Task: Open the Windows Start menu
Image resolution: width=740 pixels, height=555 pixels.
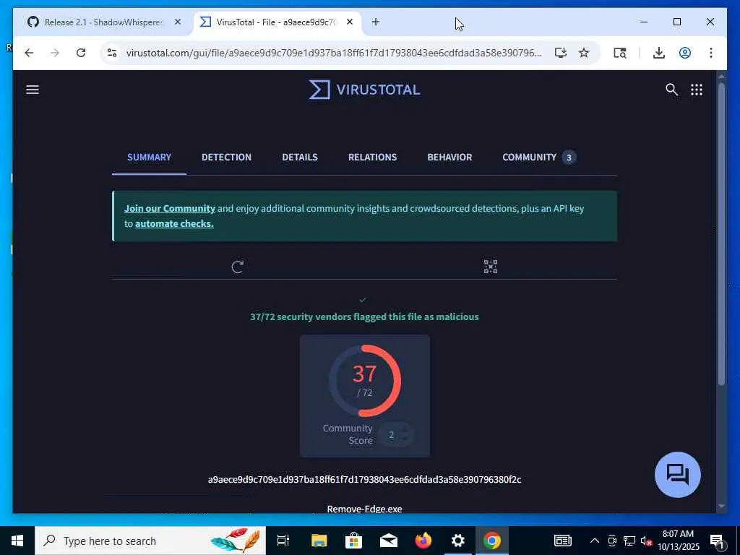Action: pos(17,541)
